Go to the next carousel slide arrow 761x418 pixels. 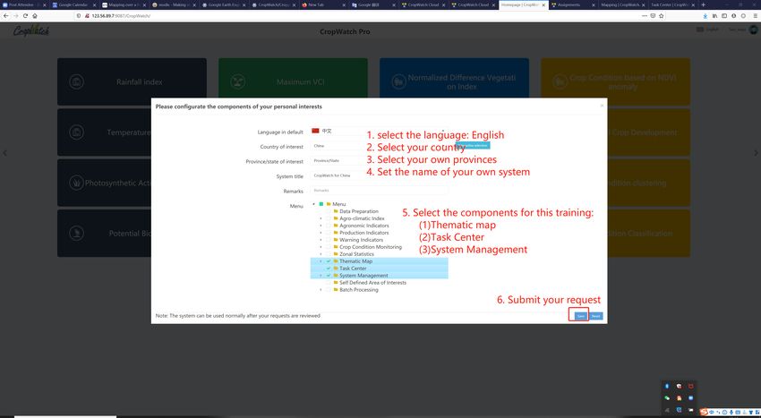(756, 153)
